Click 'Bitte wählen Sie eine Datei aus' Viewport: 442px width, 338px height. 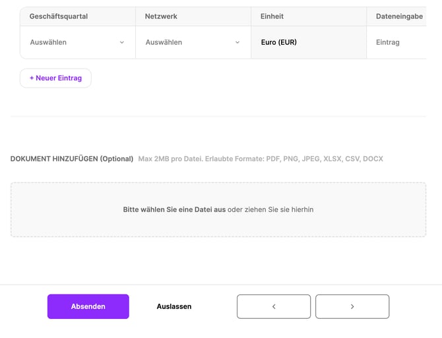point(174,210)
